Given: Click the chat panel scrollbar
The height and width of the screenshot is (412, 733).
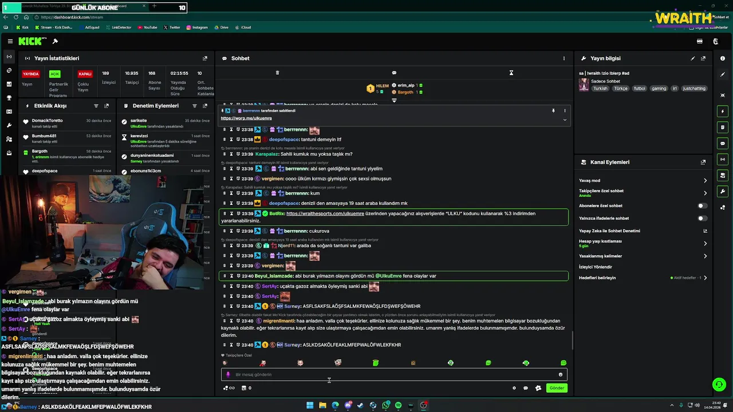Looking at the screenshot, I should tap(572, 341).
